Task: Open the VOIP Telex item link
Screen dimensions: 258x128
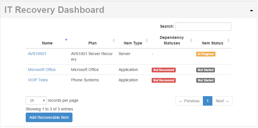Action: [38, 80]
